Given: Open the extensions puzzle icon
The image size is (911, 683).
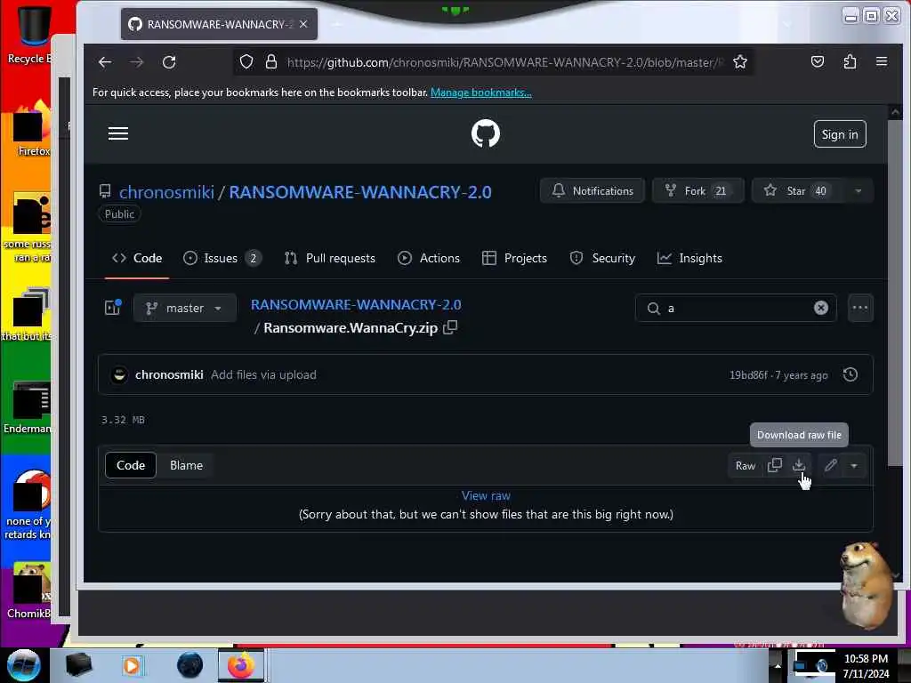Looking at the screenshot, I should point(850,61).
